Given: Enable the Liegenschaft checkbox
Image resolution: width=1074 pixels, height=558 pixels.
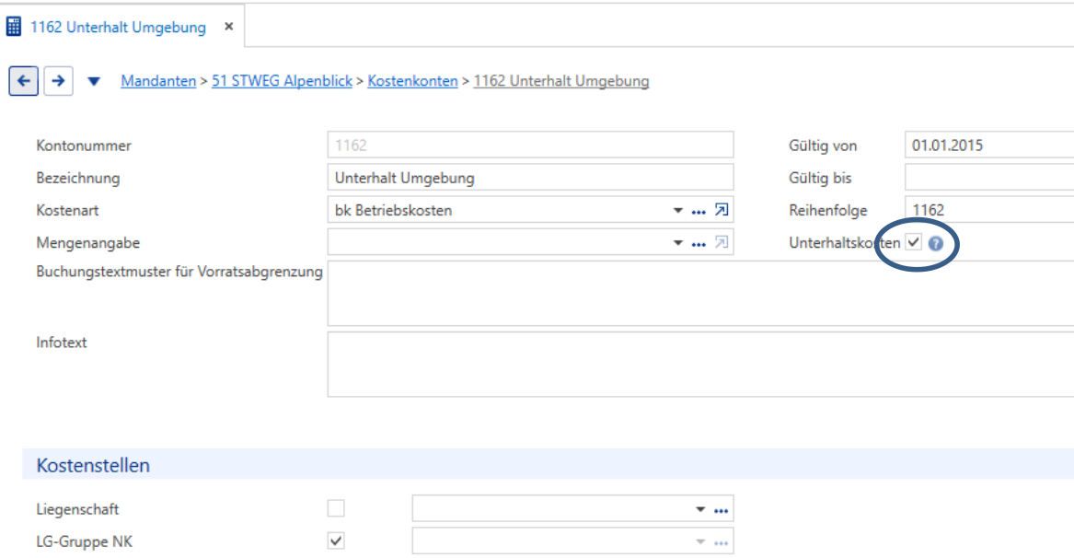Looking at the screenshot, I should tap(336, 508).
